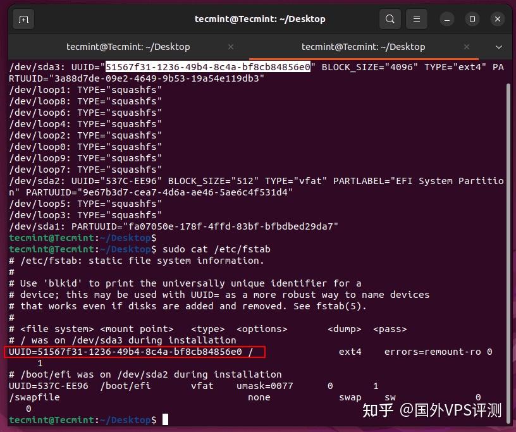Open the search magnifier in the header bar
Viewport: 516px width, 432px height.
click(390, 19)
